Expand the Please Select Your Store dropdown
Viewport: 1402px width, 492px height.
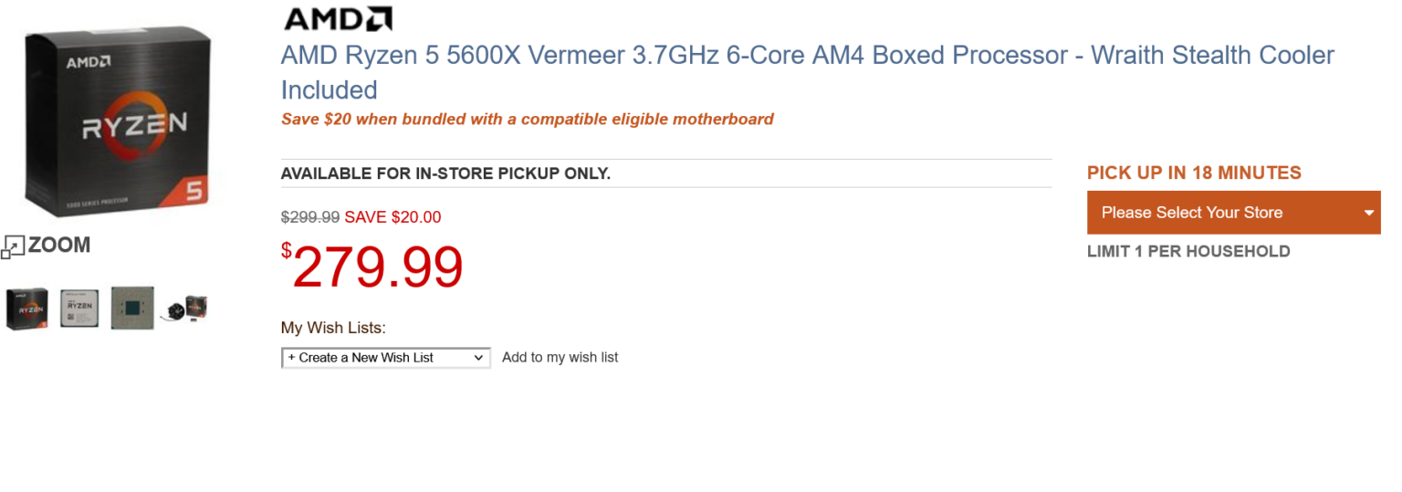pos(1232,213)
